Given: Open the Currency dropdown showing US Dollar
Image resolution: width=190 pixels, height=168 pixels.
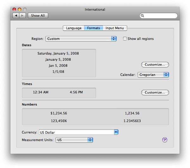Looking at the screenshot, I should 78,132.
